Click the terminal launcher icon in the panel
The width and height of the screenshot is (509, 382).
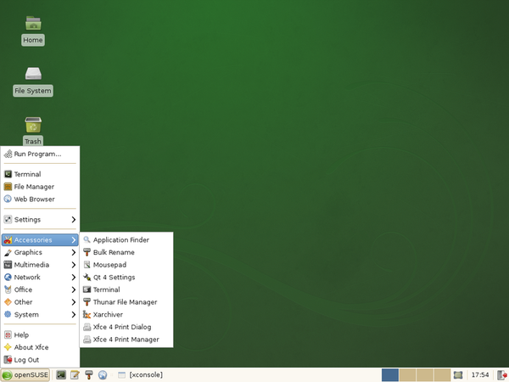(x=61, y=375)
